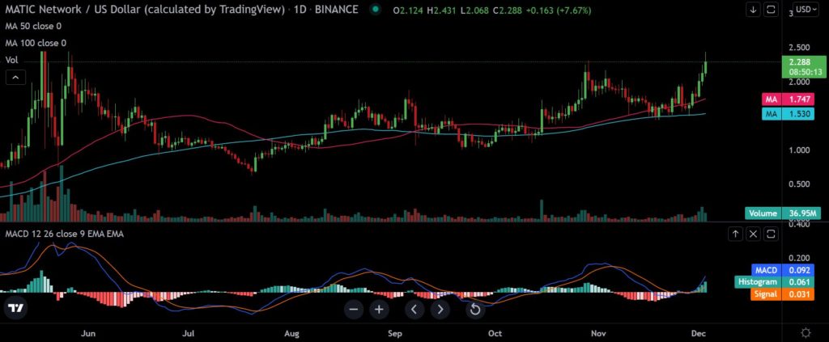Click the Vol indicator label
Screen dimensions: 829x342
11,60
